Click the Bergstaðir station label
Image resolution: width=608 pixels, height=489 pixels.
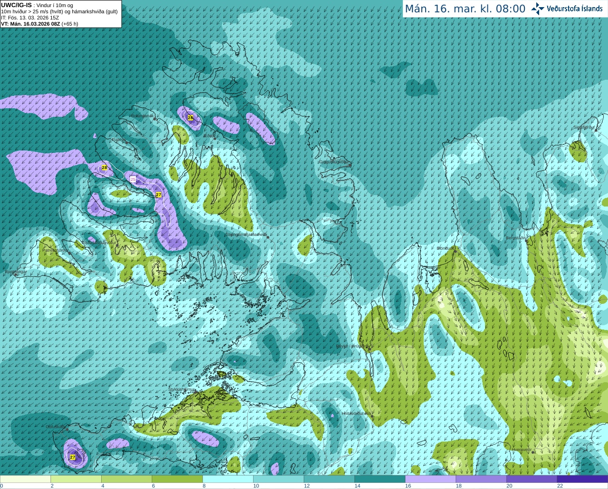click(x=516, y=238)
